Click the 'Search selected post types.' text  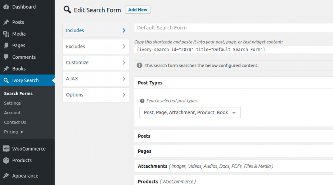[172, 101]
